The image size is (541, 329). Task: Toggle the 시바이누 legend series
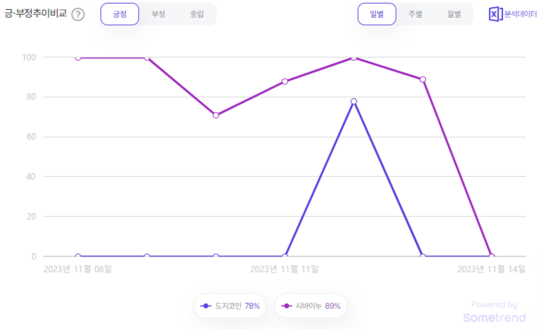(311, 306)
